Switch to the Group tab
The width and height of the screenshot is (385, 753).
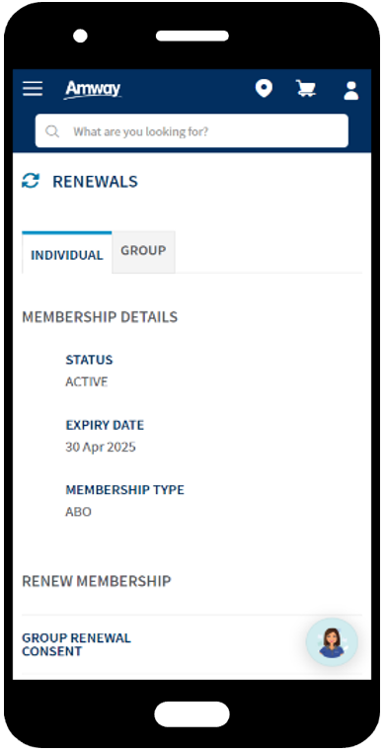point(143,251)
